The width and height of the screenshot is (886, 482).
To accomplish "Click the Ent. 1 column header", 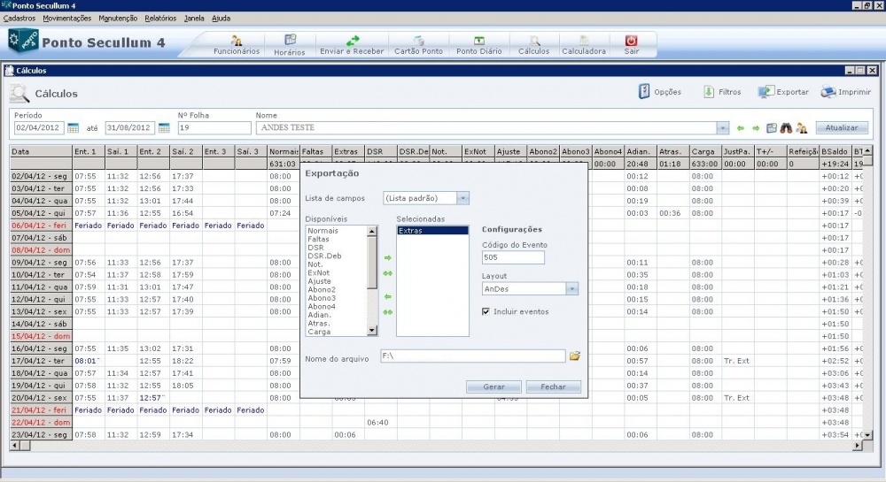I will pyautogui.click(x=88, y=151).
